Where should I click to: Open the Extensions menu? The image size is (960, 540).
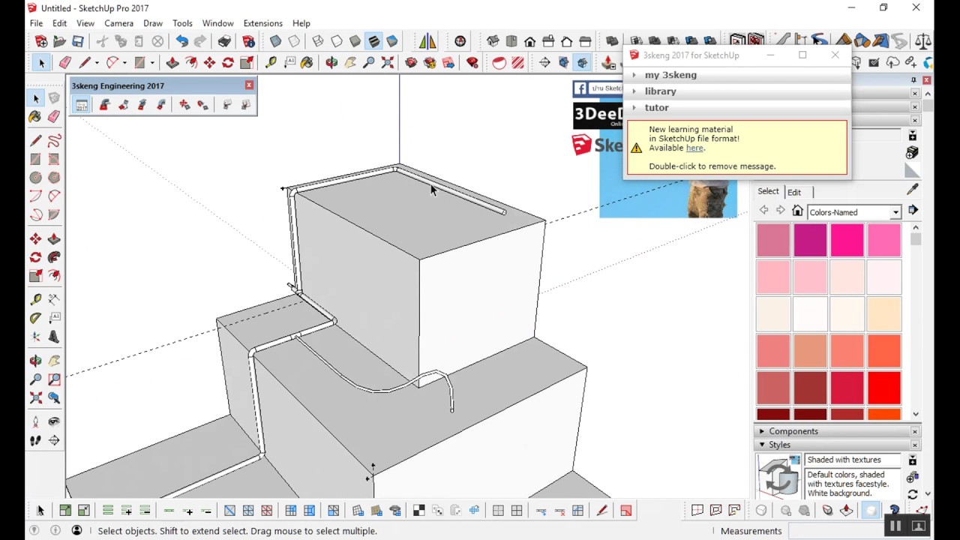point(262,23)
